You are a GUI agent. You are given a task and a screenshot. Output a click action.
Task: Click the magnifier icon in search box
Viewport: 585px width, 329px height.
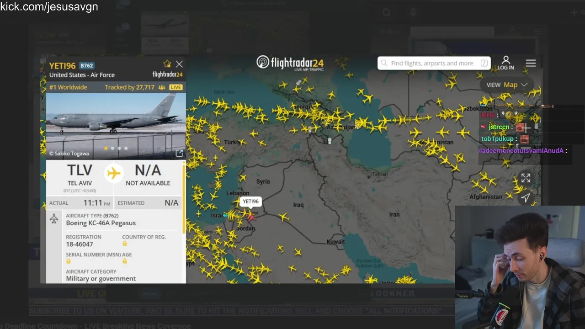click(x=384, y=63)
